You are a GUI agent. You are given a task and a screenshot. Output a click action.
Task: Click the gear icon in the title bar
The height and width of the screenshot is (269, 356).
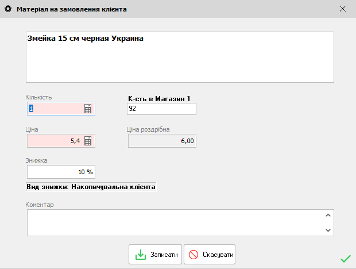point(8,9)
